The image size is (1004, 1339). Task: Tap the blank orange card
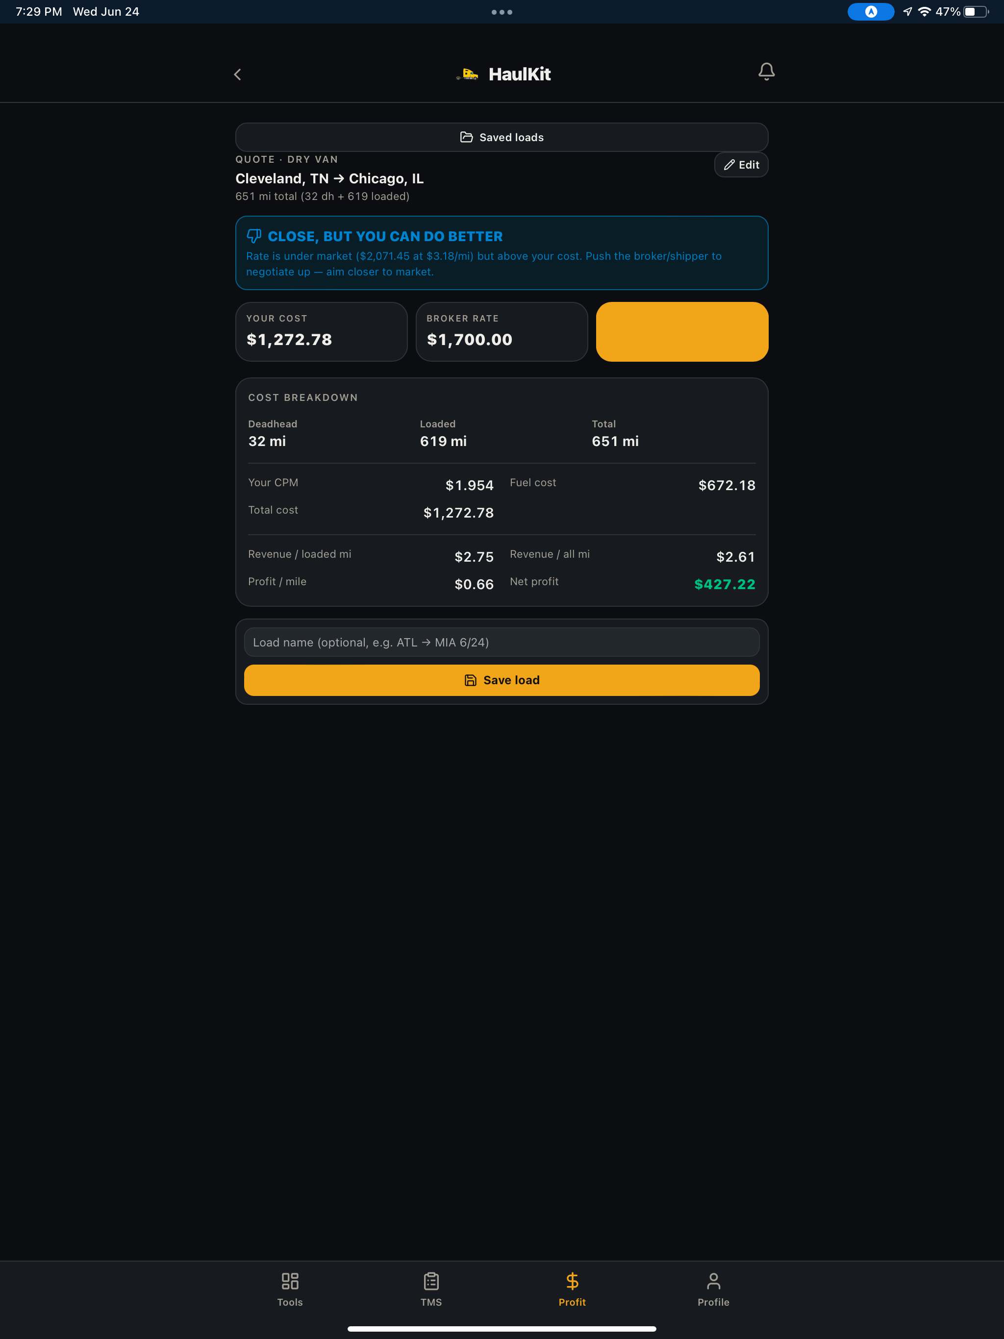tap(682, 332)
